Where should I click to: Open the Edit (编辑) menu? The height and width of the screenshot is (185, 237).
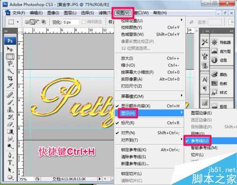(x=36, y=13)
